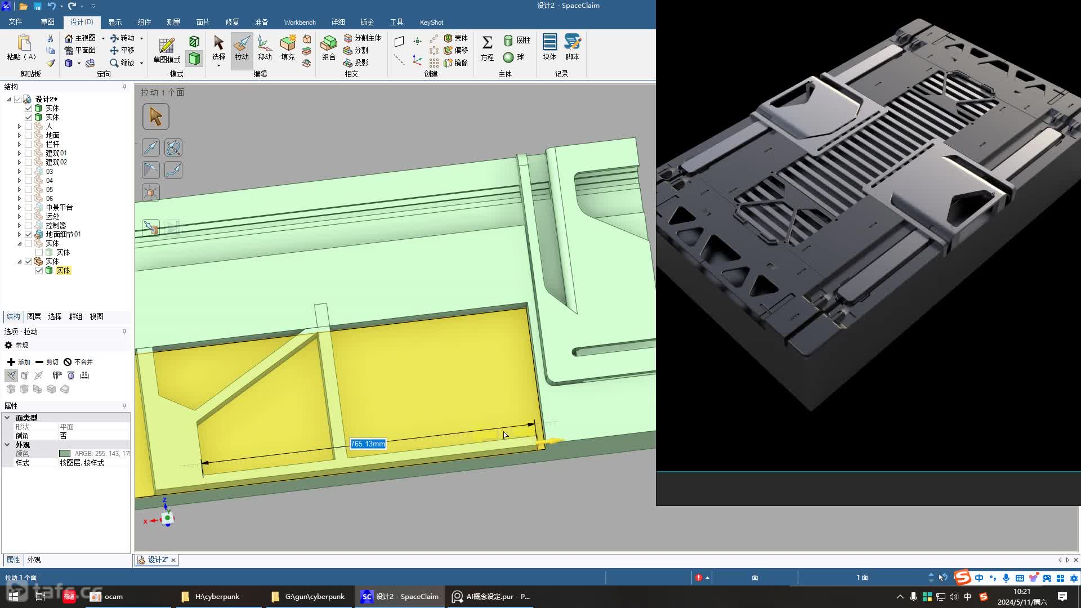
Task: Open the KeyShot ribbon tab
Action: click(431, 22)
